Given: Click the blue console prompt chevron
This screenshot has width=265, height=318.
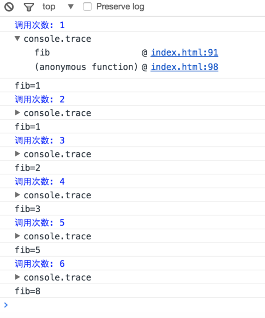Looking at the screenshot, I should tap(6, 305).
